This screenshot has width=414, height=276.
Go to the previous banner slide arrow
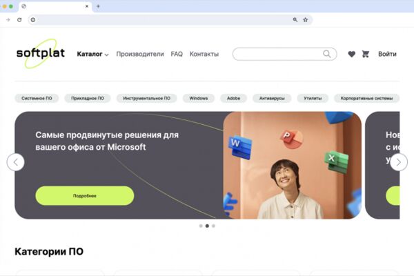point(16,162)
